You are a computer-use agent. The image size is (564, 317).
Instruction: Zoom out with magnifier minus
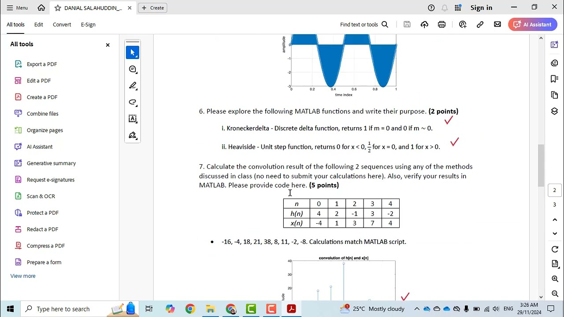click(x=555, y=293)
